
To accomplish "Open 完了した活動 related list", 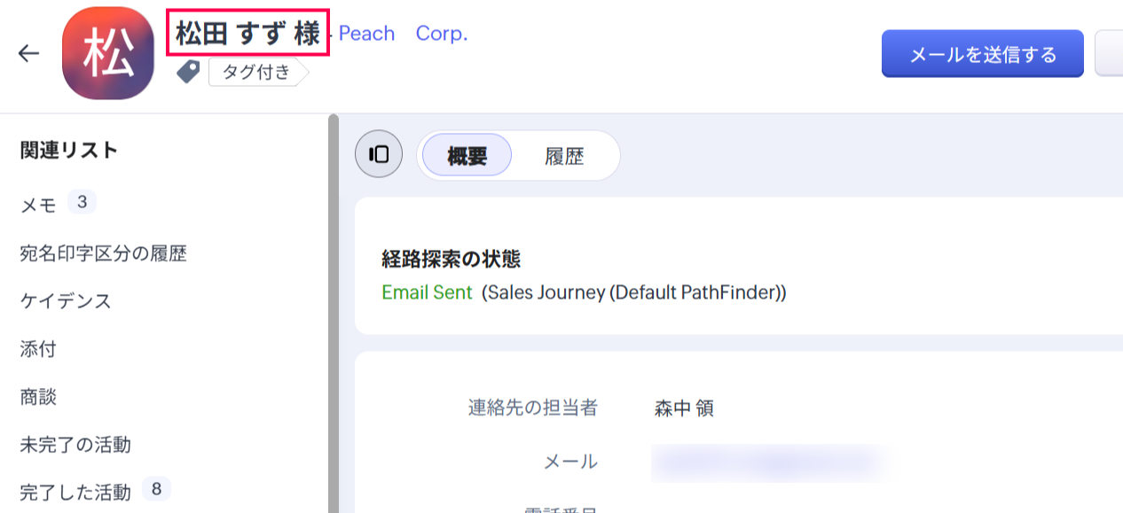I will click(x=75, y=492).
